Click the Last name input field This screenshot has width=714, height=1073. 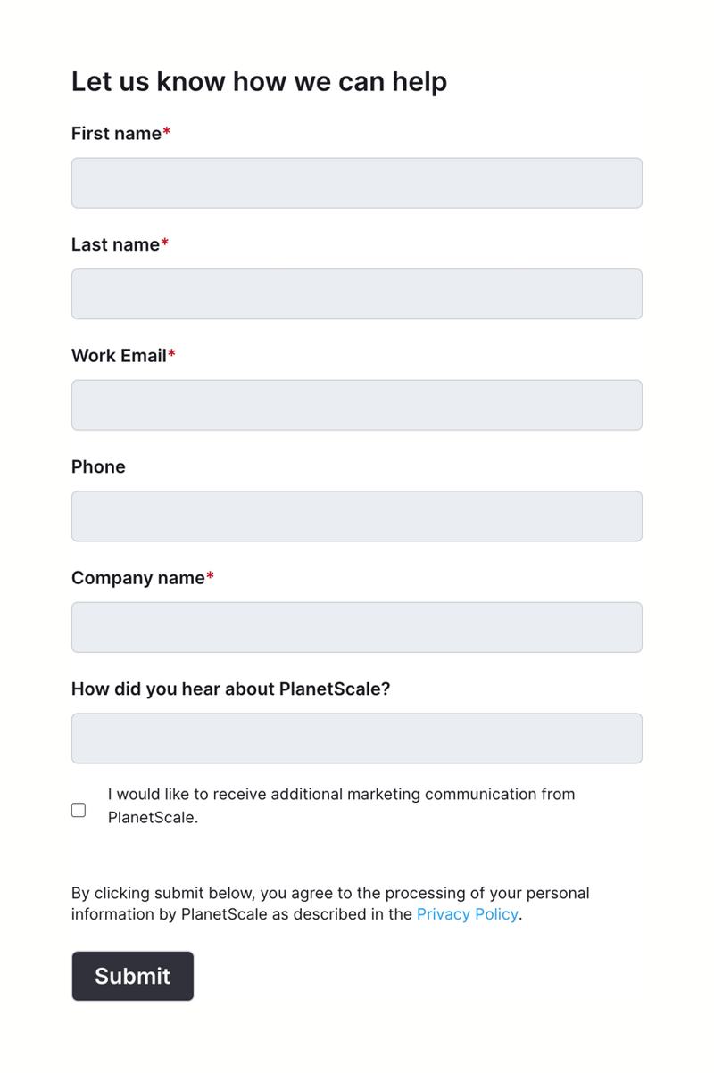click(x=357, y=293)
